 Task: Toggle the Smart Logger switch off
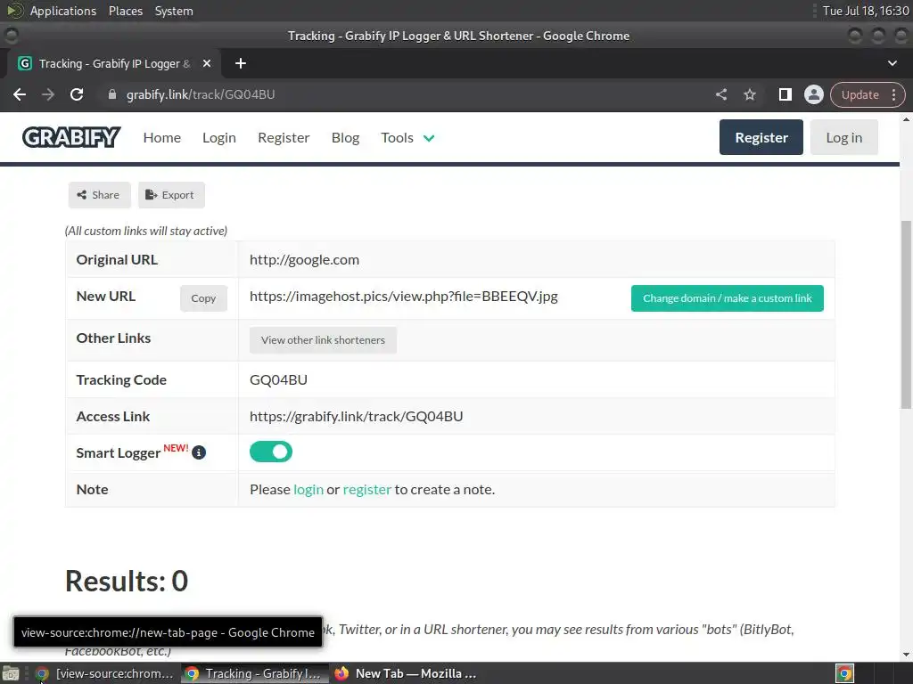click(x=271, y=452)
